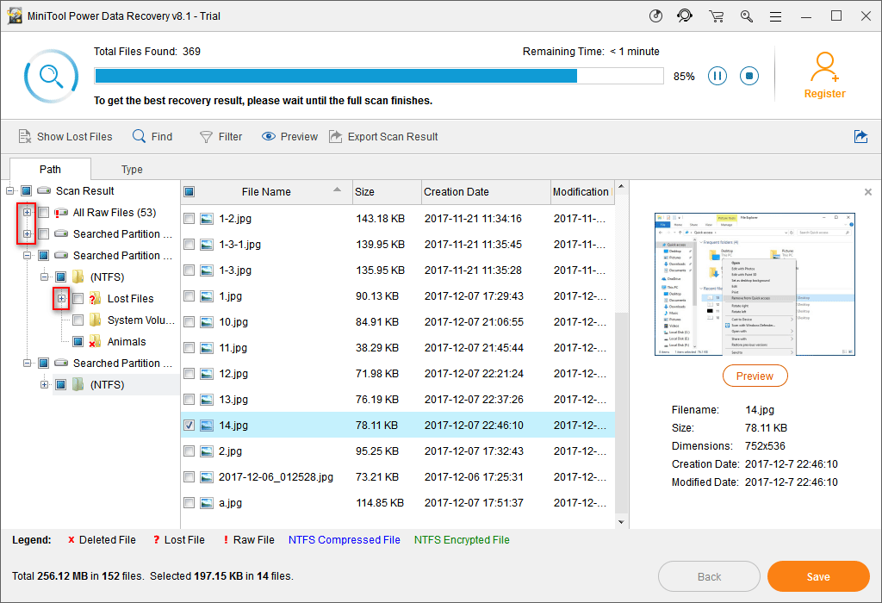This screenshot has width=882, height=603.
Task: Select the Path tab
Action: pyautogui.click(x=50, y=170)
